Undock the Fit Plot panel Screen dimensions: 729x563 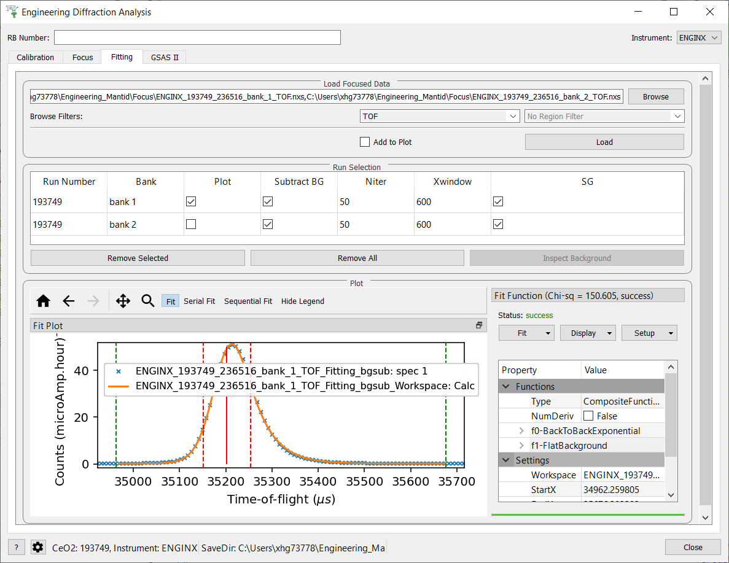[479, 325]
